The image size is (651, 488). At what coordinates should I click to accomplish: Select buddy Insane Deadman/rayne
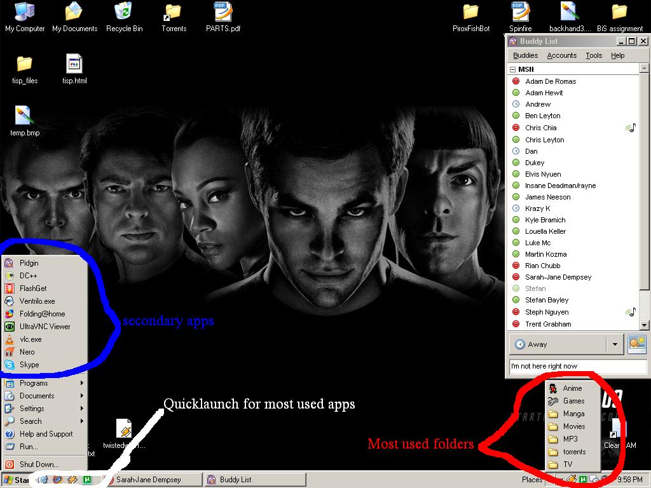[574, 186]
